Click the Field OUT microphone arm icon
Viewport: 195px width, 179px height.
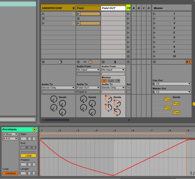point(115,62)
